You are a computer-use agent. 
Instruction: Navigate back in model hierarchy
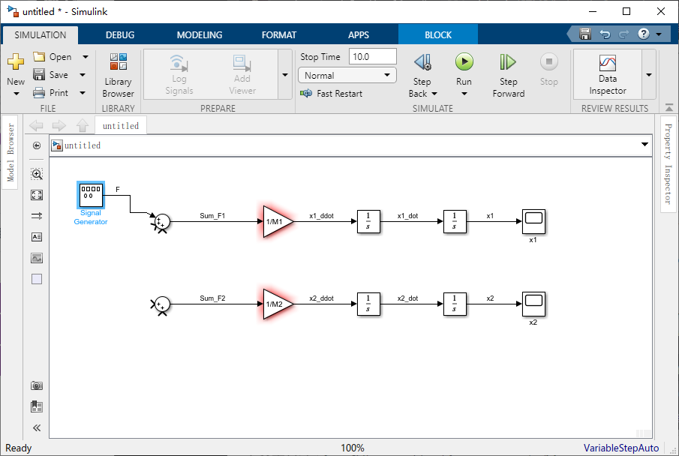pos(36,125)
